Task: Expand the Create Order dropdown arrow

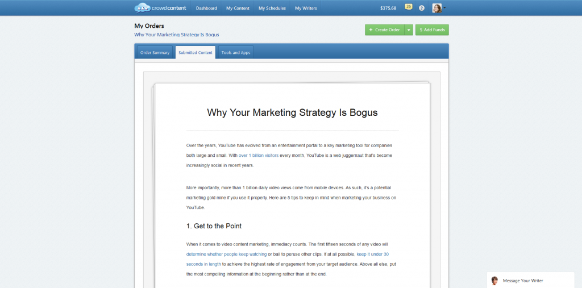Action: point(409,30)
